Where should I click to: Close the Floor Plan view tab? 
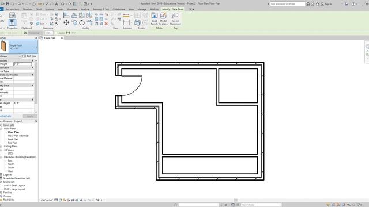[x=62, y=38]
